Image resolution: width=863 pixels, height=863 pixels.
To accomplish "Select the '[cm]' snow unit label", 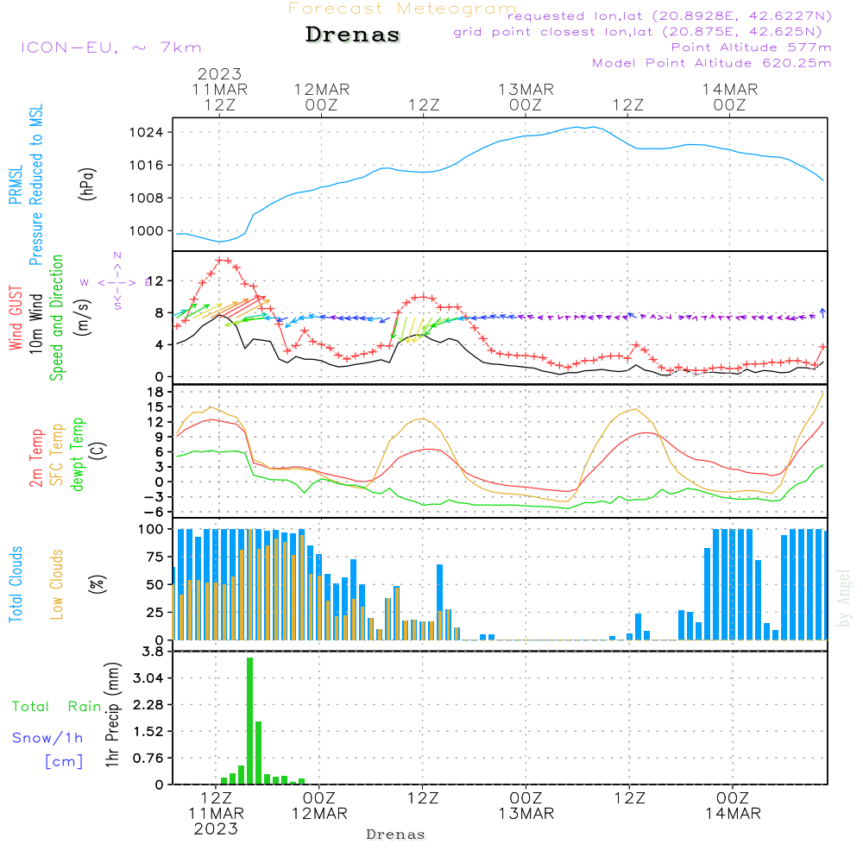I will pos(64,762).
